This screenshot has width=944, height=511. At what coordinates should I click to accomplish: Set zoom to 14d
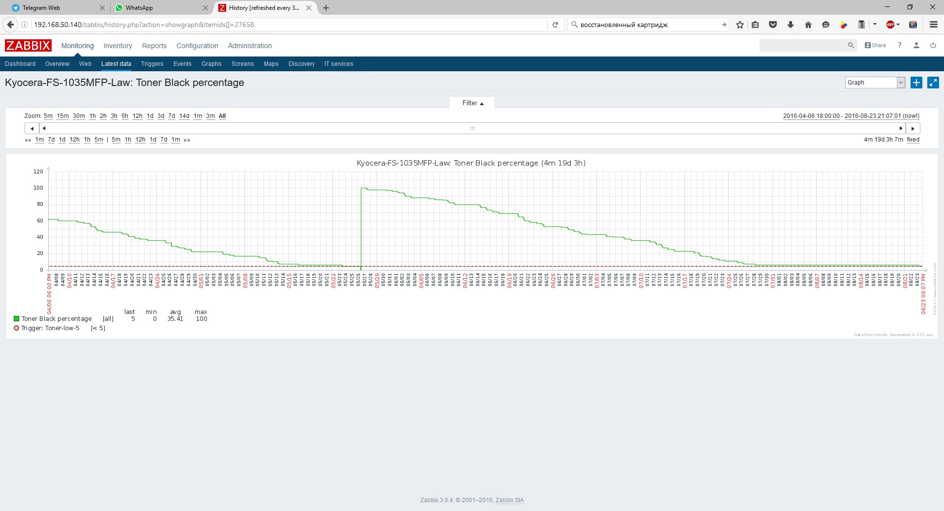point(184,116)
